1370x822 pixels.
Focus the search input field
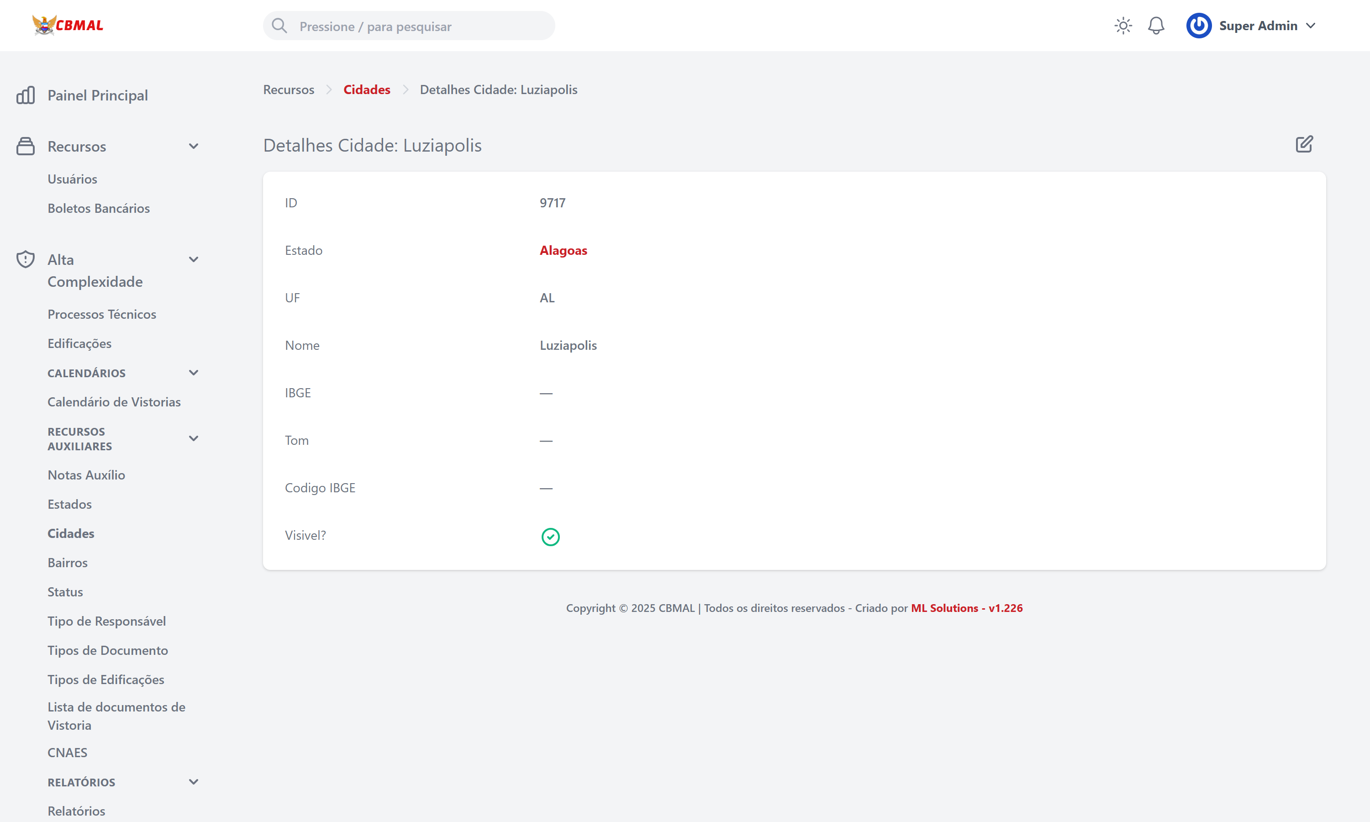pyautogui.click(x=421, y=26)
